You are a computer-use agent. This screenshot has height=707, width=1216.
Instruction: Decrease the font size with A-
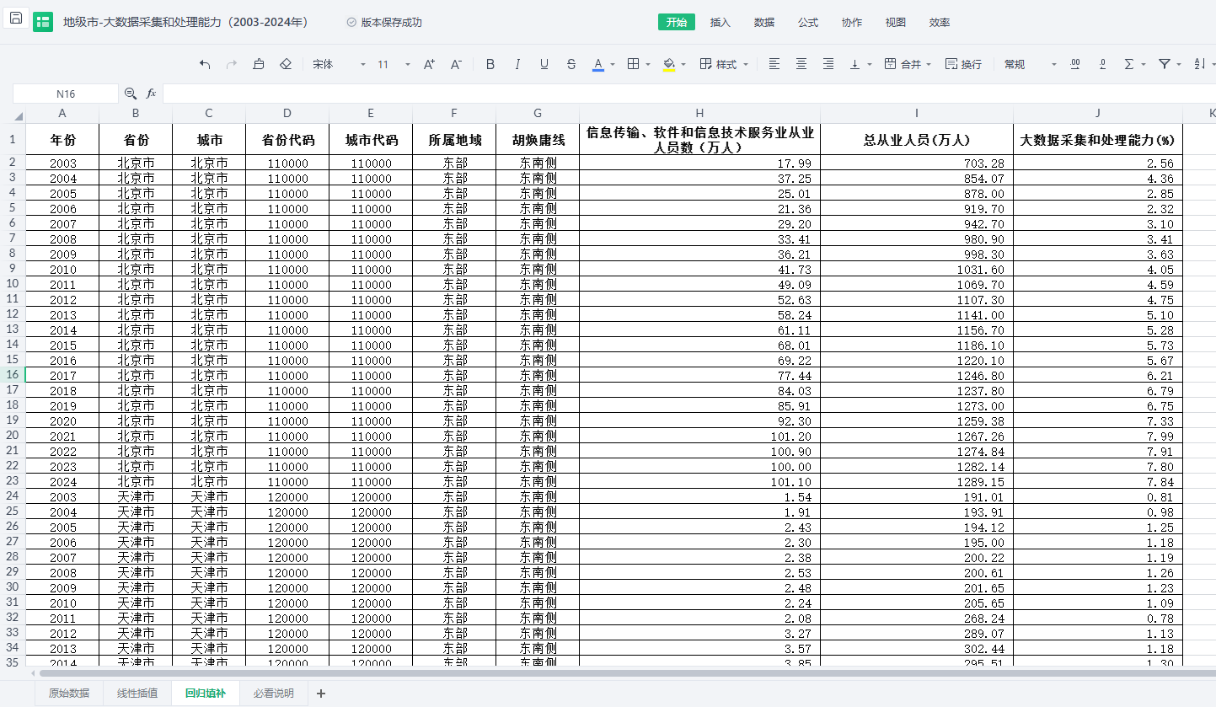point(456,64)
